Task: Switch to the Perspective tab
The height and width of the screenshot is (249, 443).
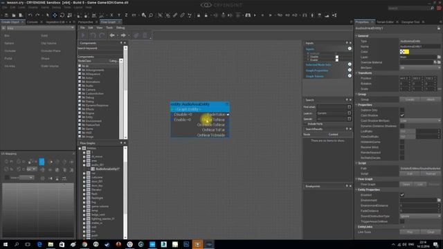Action: [x=85, y=22]
